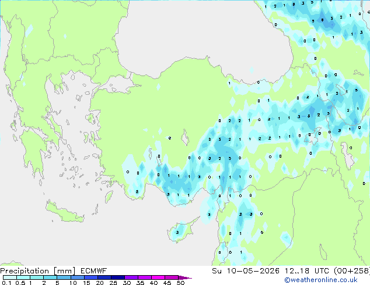The height and width of the screenshot is (285, 370).
Task: Click the 20–25 mm legend swatch
Action: [x=104, y=277]
